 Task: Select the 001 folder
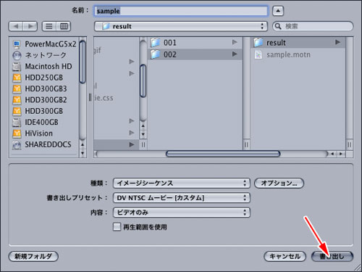click(x=195, y=43)
